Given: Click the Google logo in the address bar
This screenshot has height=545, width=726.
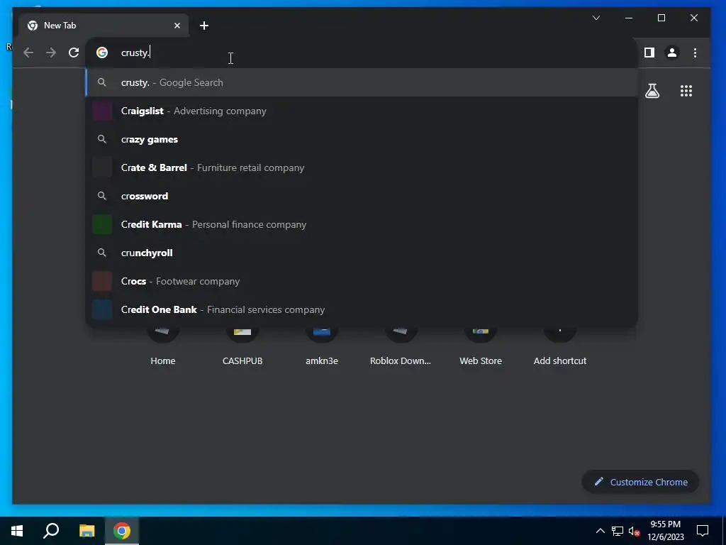Looking at the screenshot, I should click(102, 53).
